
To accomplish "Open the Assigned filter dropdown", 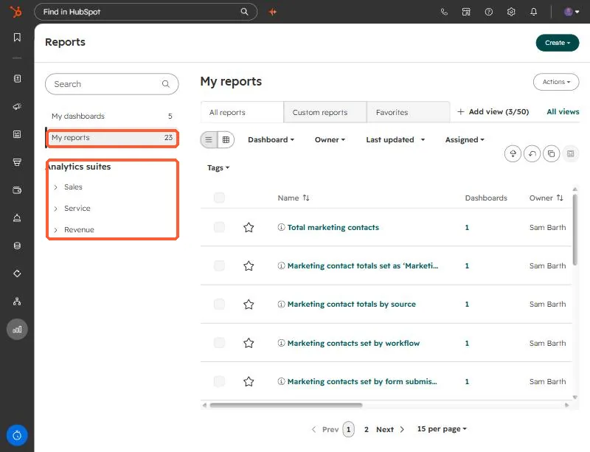I will (x=465, y=139).
